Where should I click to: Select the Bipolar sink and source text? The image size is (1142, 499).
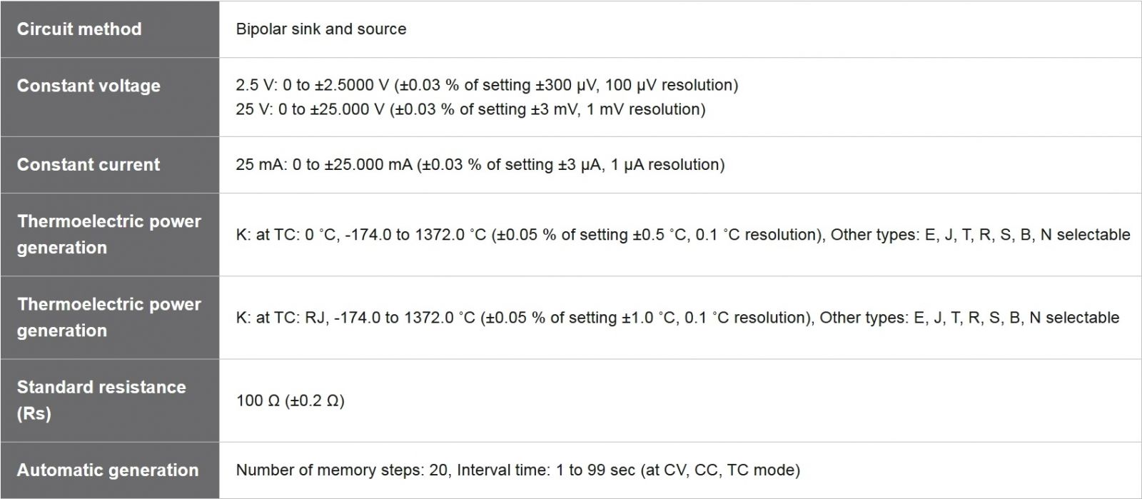pos(321,29)
